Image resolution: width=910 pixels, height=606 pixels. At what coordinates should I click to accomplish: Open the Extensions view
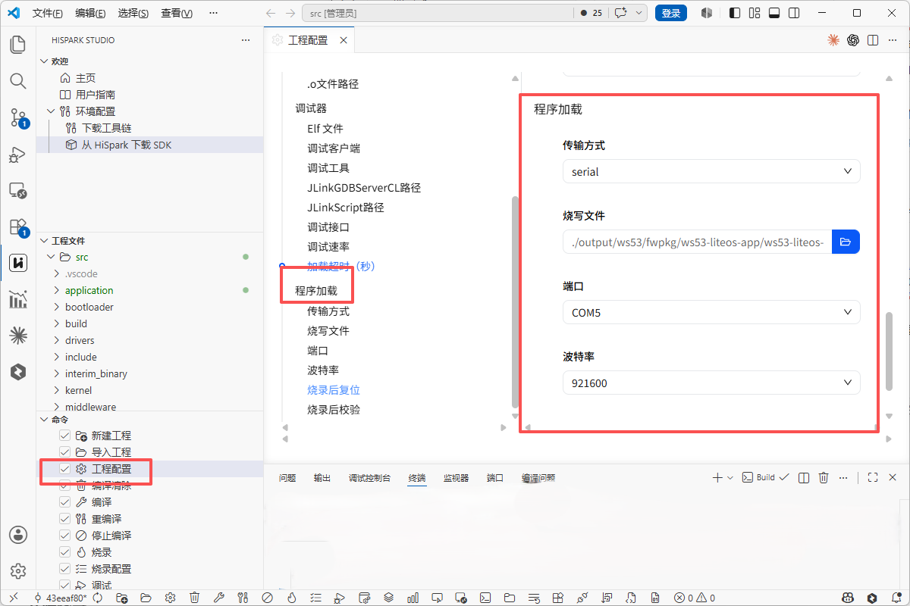tap(17, 226)
